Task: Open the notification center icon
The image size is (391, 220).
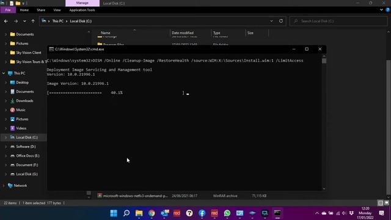Action: point(381,213)
